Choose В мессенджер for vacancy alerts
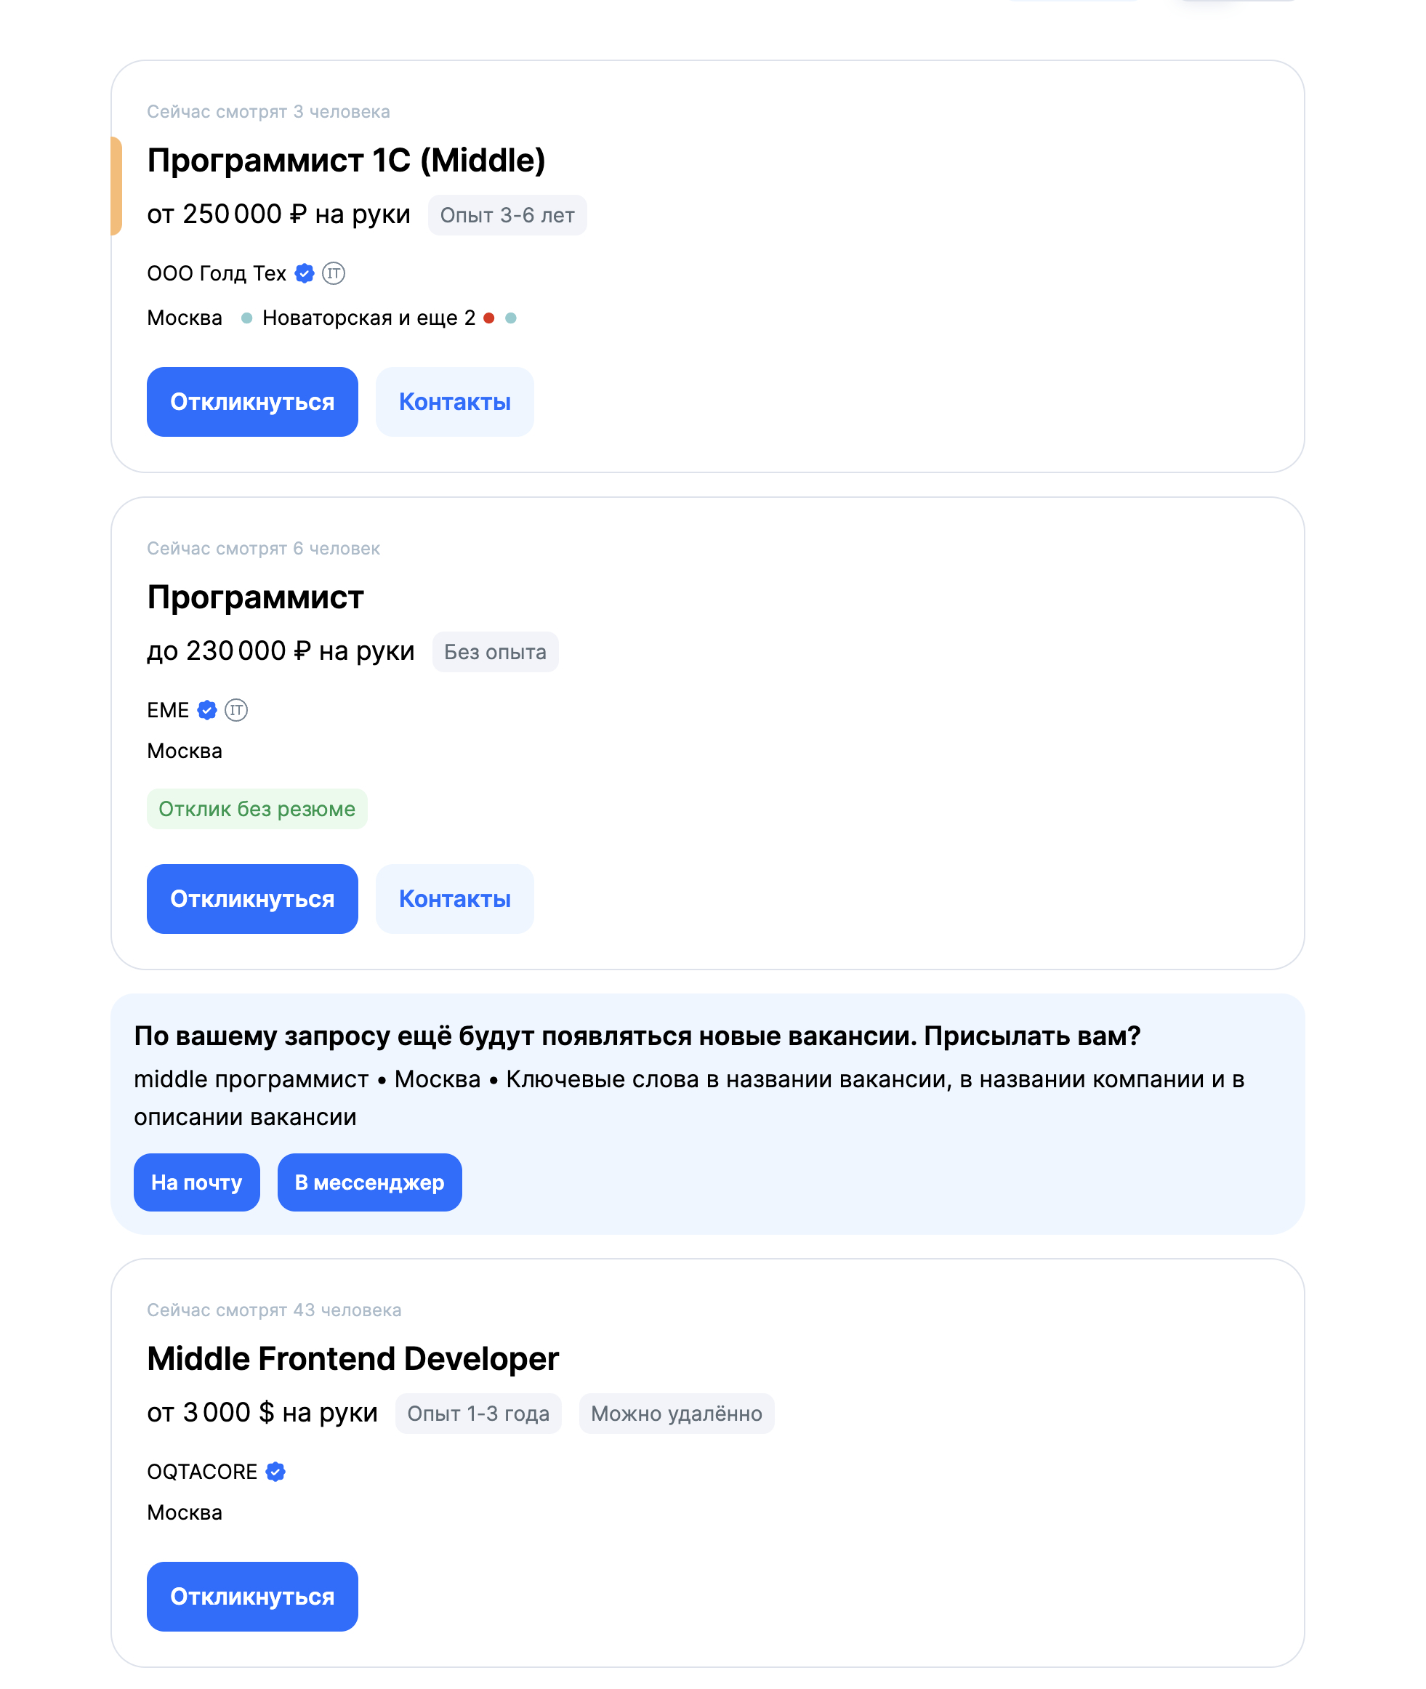Image resolution: width=1426 pixels, height=1689 pixels. click(369, 1182)
